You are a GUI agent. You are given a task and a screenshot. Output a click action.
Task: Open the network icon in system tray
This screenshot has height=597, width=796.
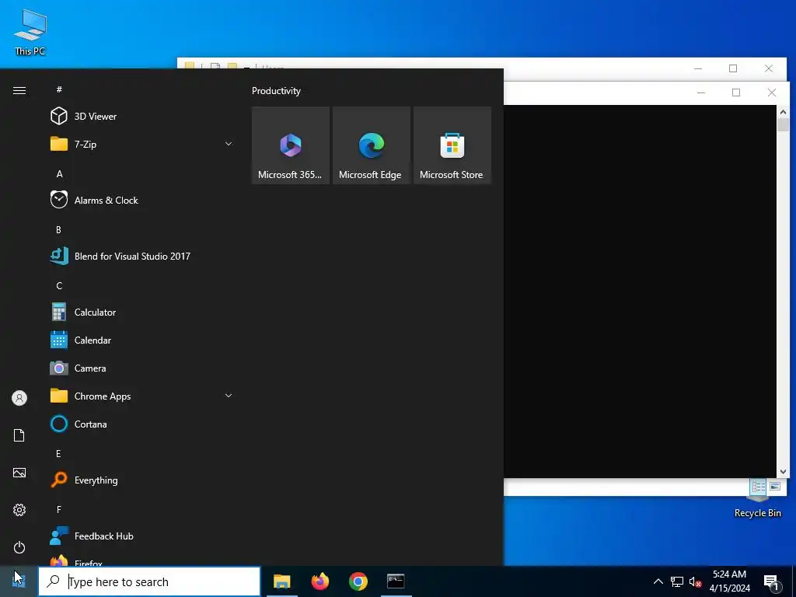(x=677, y=581)
